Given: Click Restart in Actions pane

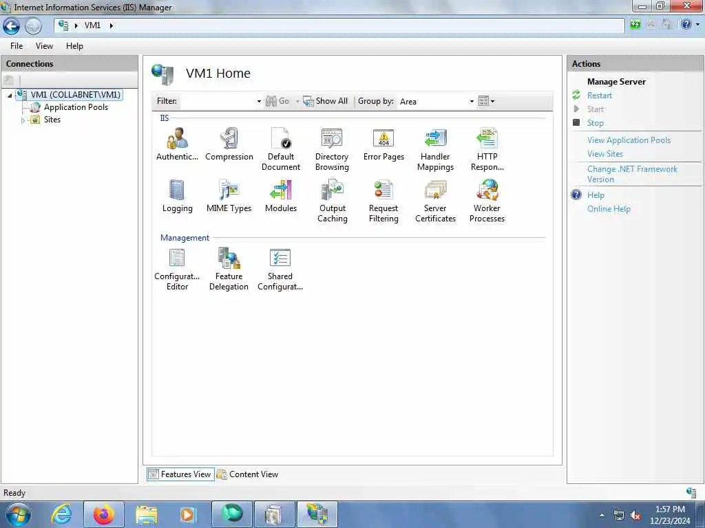Looking at the screenshot, I should pos(600,96).
